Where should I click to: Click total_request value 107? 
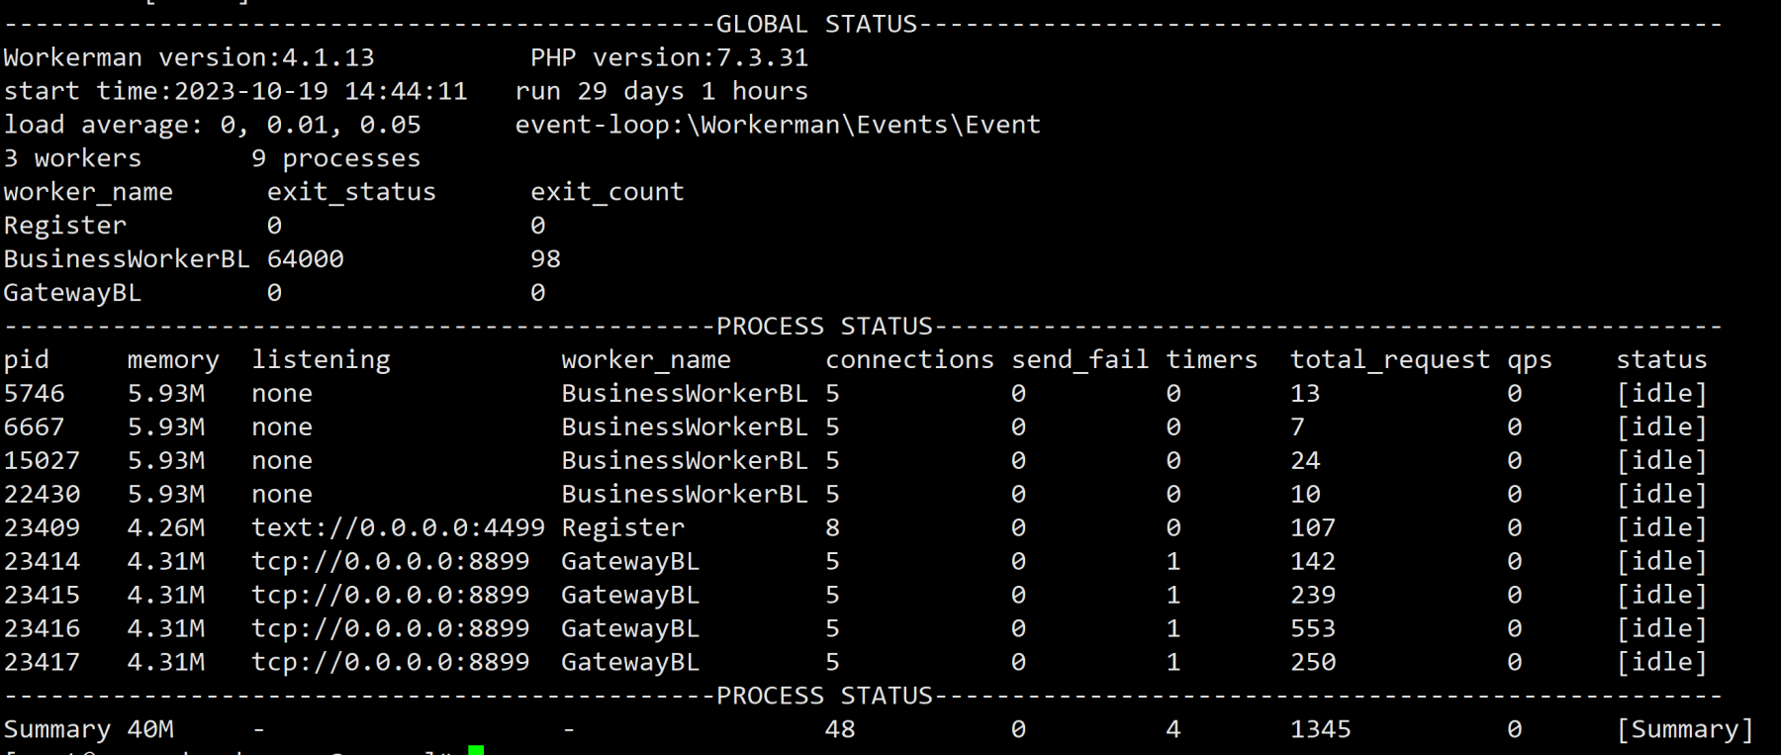point(1312,528)
